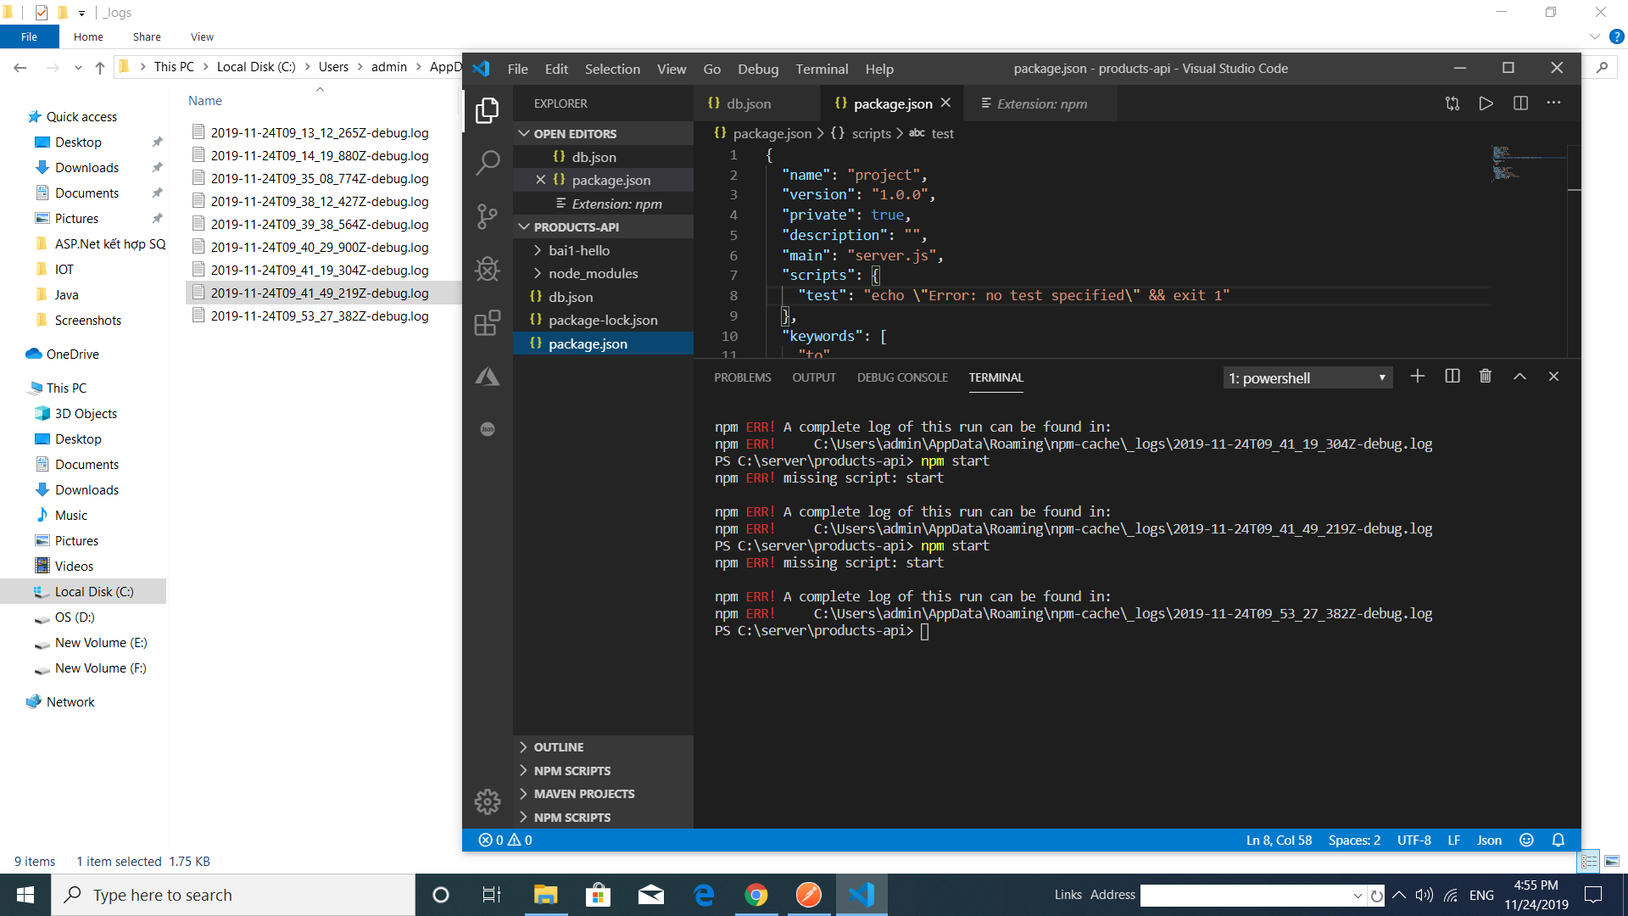The image size is (1628, 916).
Task: Open the Windows Start menu
Action: 25,895
